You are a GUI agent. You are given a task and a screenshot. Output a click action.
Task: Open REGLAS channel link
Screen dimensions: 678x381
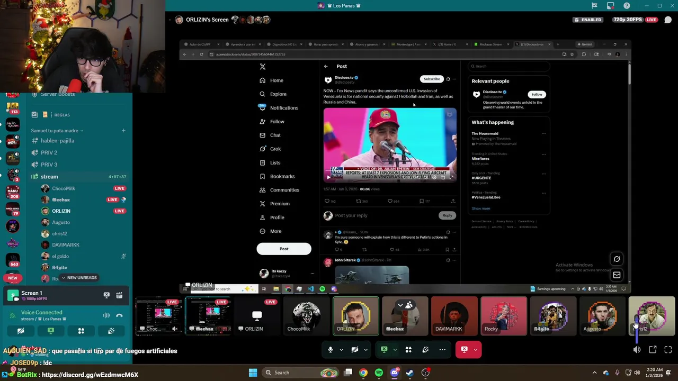[61, 115]
